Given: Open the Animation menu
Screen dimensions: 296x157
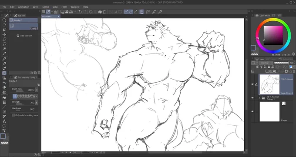Looking at the screenshot, I should pyautogui.click(x=24, y=7).
